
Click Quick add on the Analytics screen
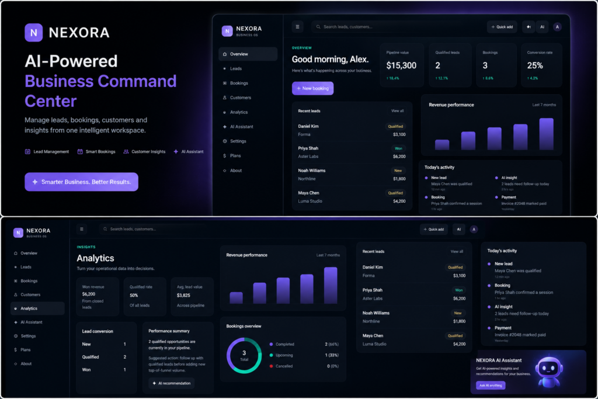pos(434,229)
